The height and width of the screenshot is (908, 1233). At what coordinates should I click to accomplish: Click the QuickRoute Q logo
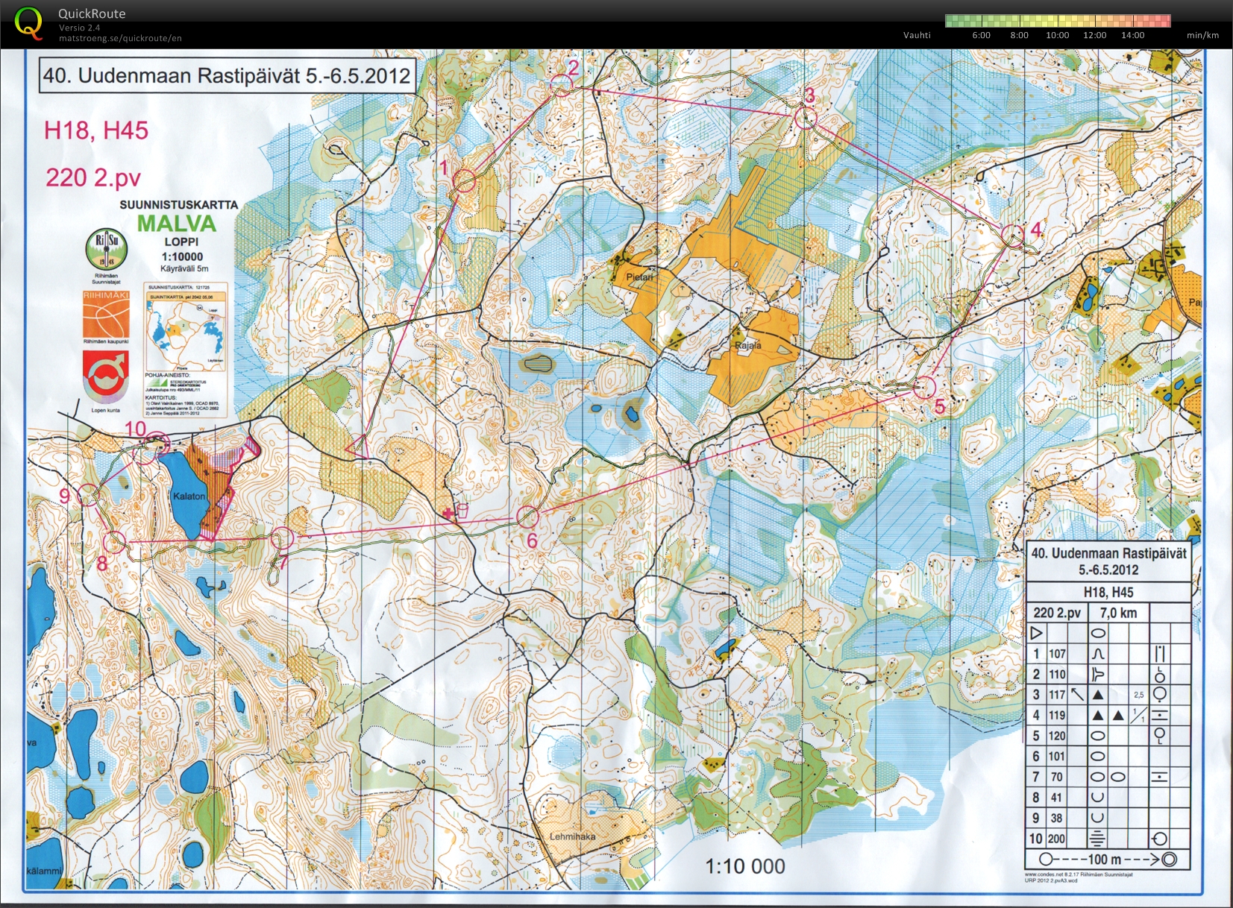pos(28,22)
